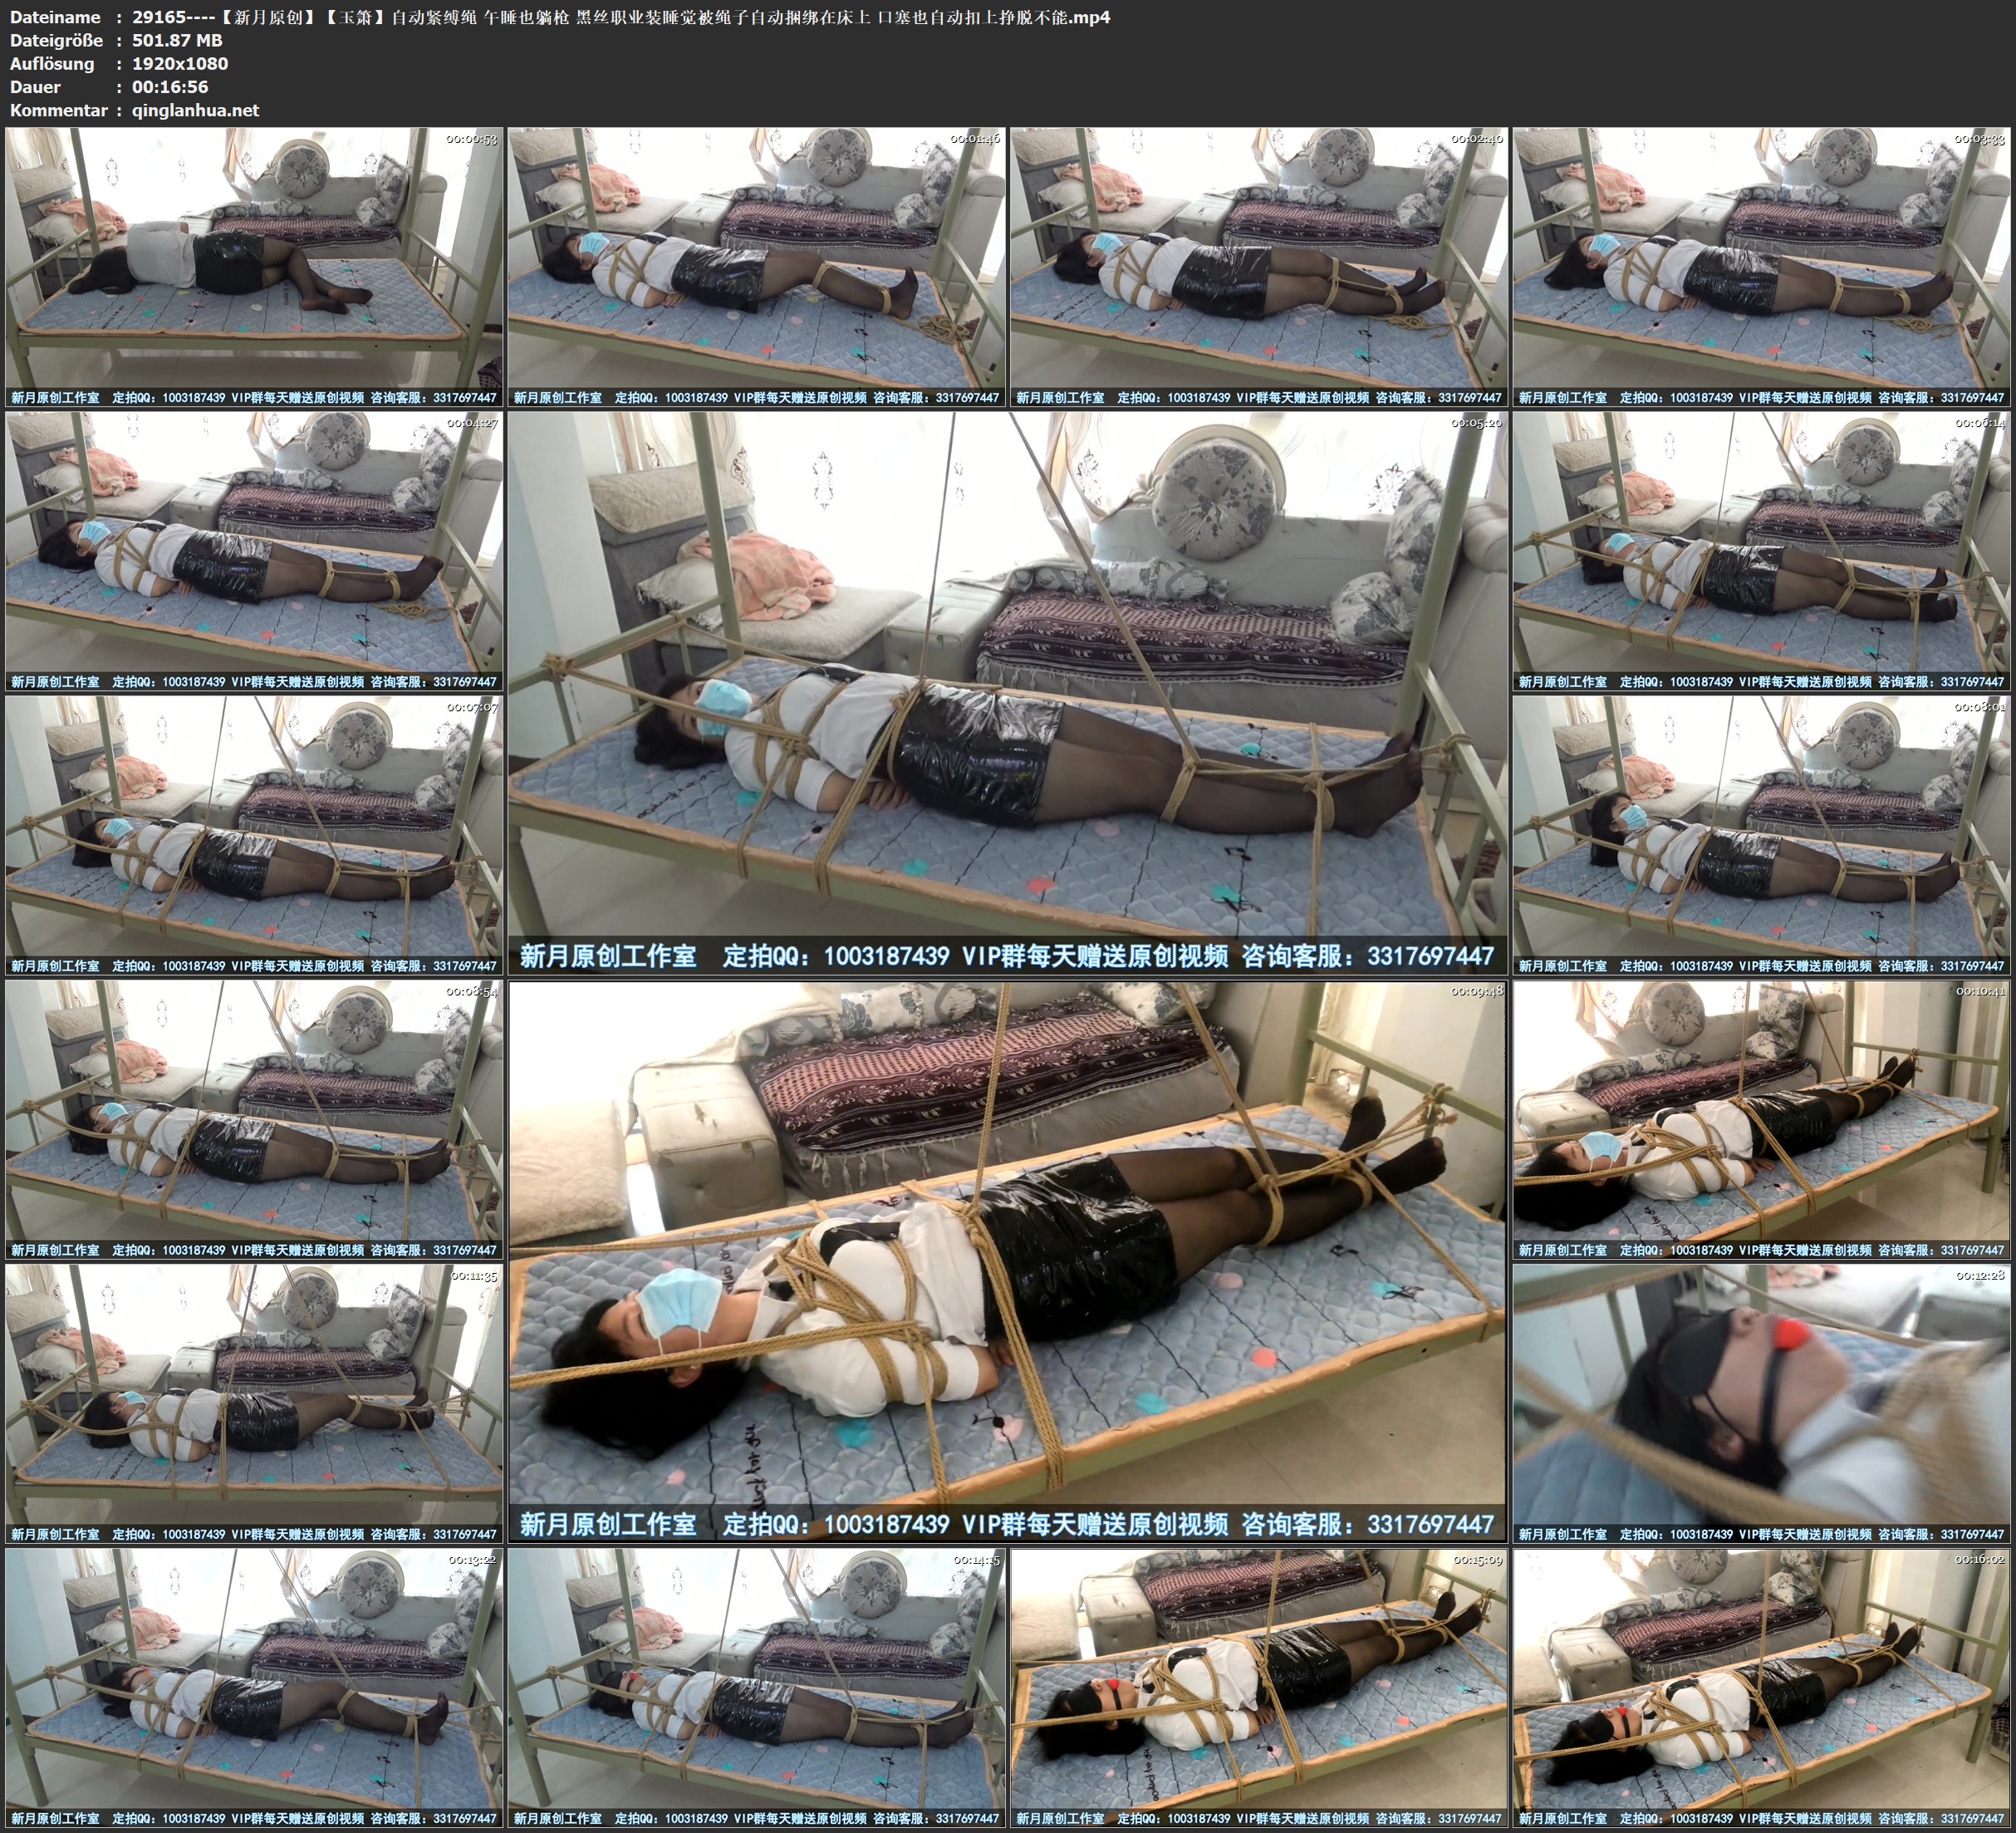Open the frame stamped 00:11:35
Image resolution: width=2016 pixels, height=1833 pixels.
254,1403
